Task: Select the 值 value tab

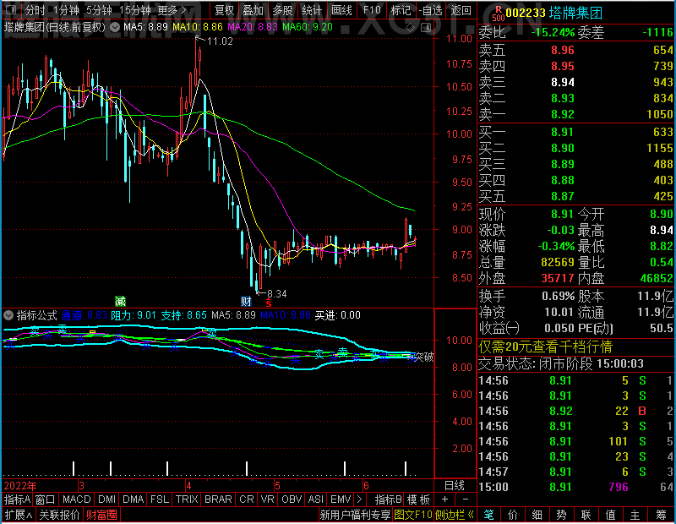Action: tap(610, 515)
